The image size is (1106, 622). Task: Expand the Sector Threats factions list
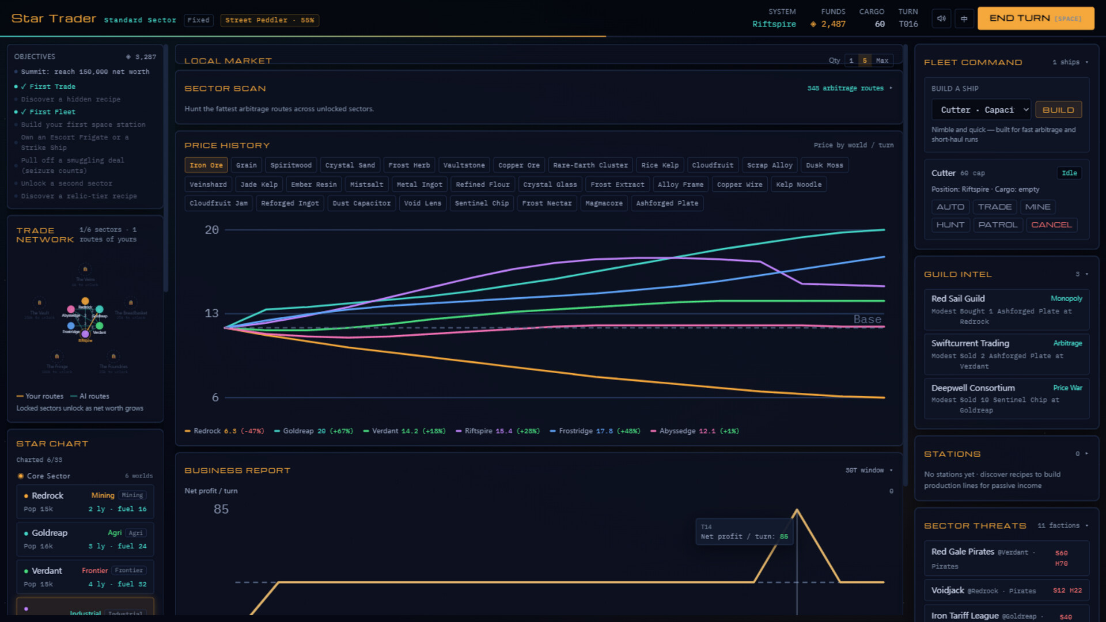1063,526
